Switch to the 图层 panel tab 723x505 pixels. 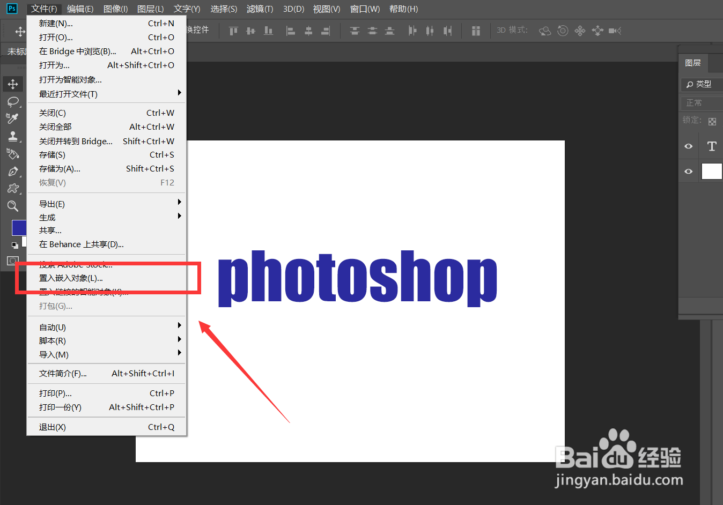tap(693, 63)
